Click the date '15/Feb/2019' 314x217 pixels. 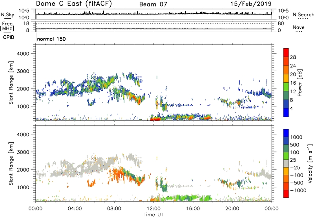click(251, 4)
